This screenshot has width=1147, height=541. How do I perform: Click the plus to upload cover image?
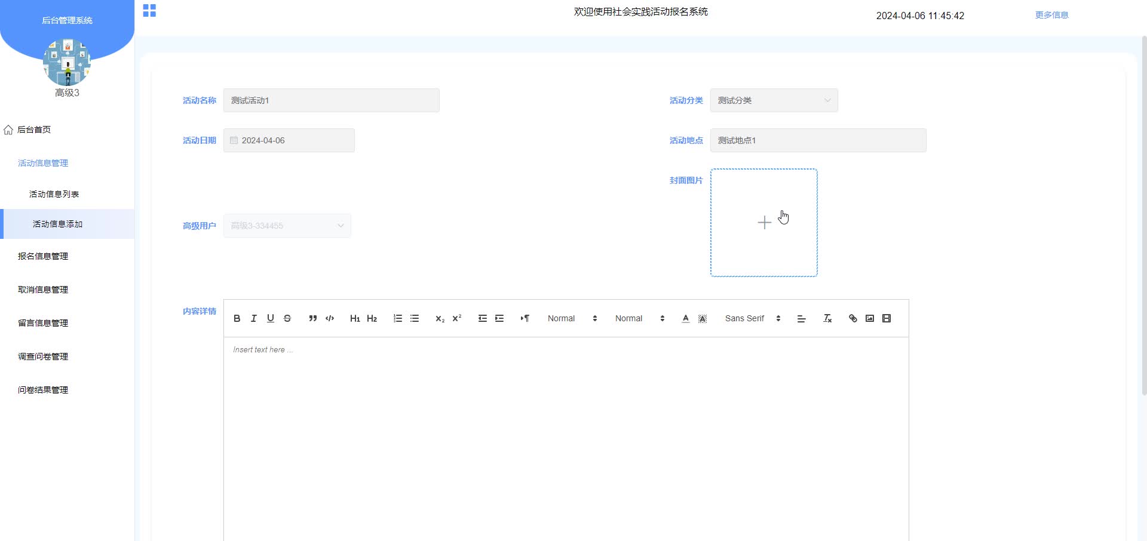point(764,223)
